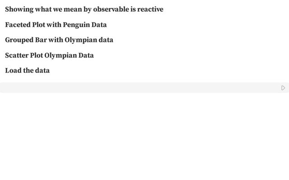Click the 'Load the data' heading
This screenshot has height=180, width=289.
pos(27,71)
